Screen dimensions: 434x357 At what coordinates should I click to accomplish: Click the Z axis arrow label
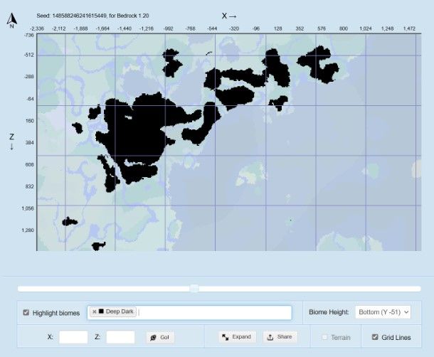click(12, 141)
